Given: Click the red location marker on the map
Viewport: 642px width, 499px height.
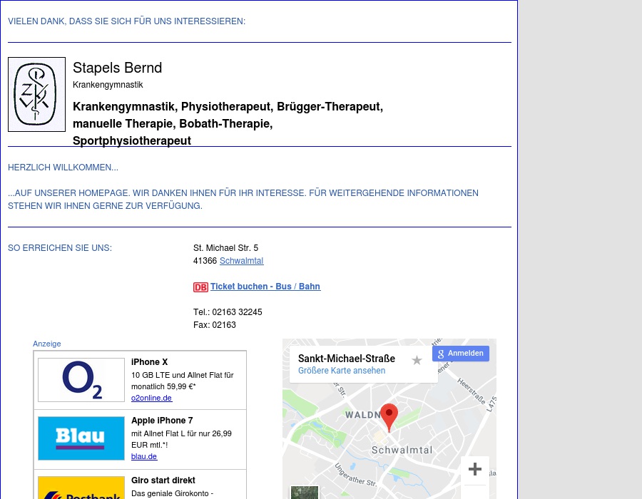Looking at the screenshot, I should pos(389,414).
